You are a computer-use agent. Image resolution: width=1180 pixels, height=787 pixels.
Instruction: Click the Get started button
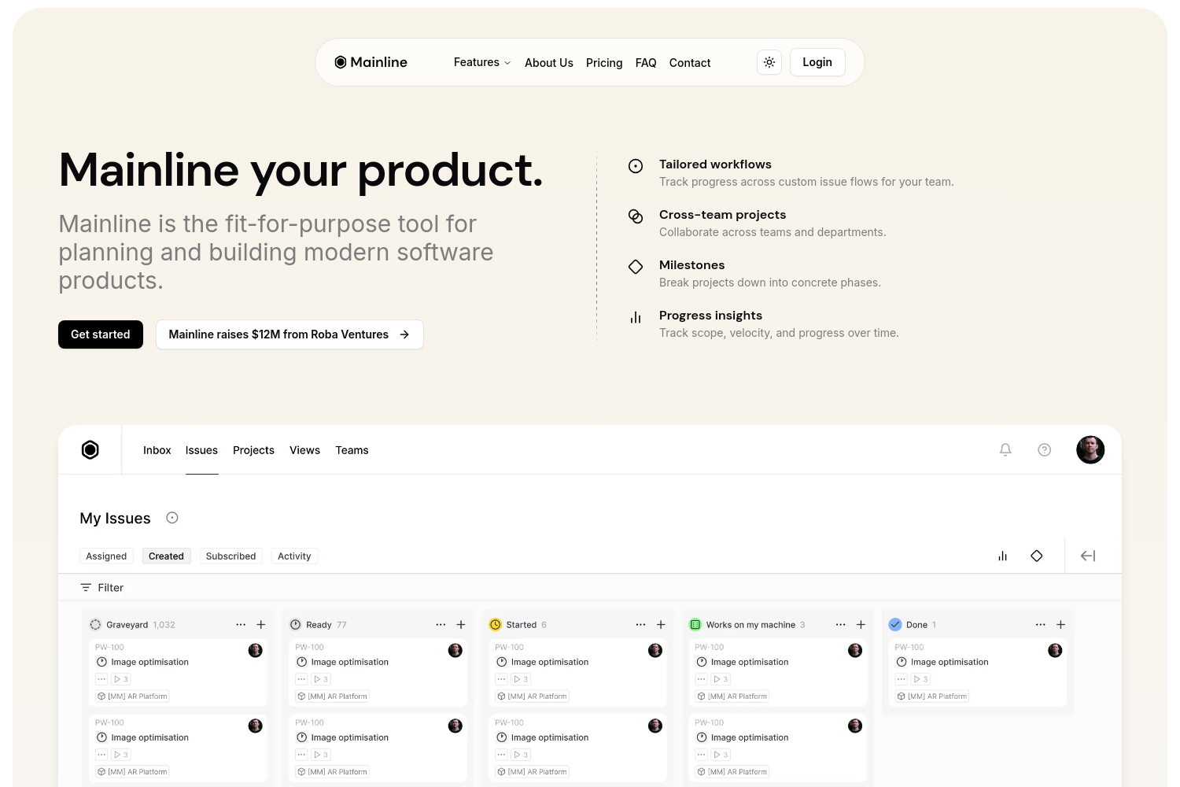pos(100,334)
